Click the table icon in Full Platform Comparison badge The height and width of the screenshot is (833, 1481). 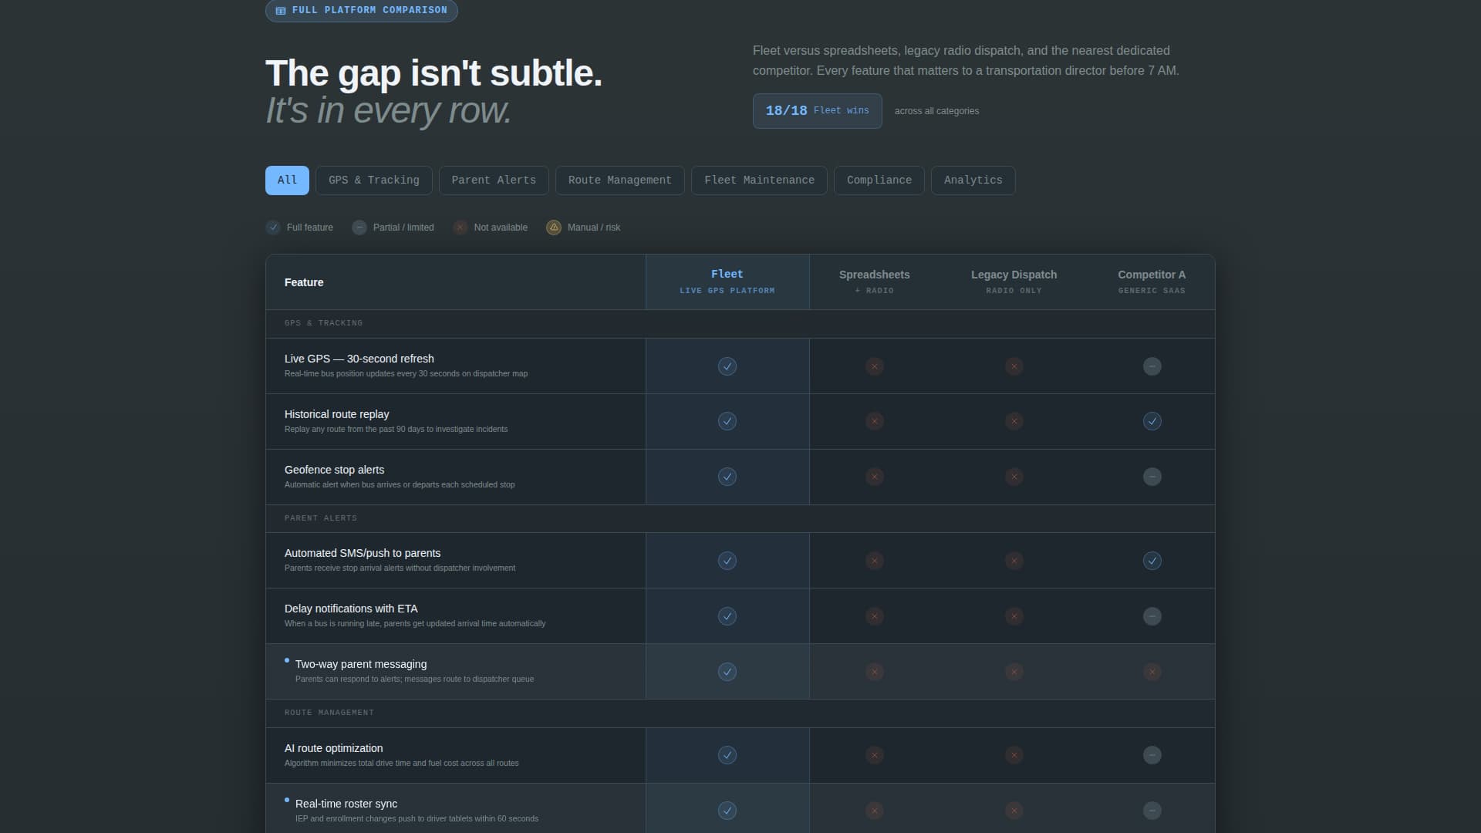pos(281,11)
